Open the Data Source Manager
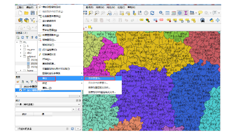 point(20,20)
